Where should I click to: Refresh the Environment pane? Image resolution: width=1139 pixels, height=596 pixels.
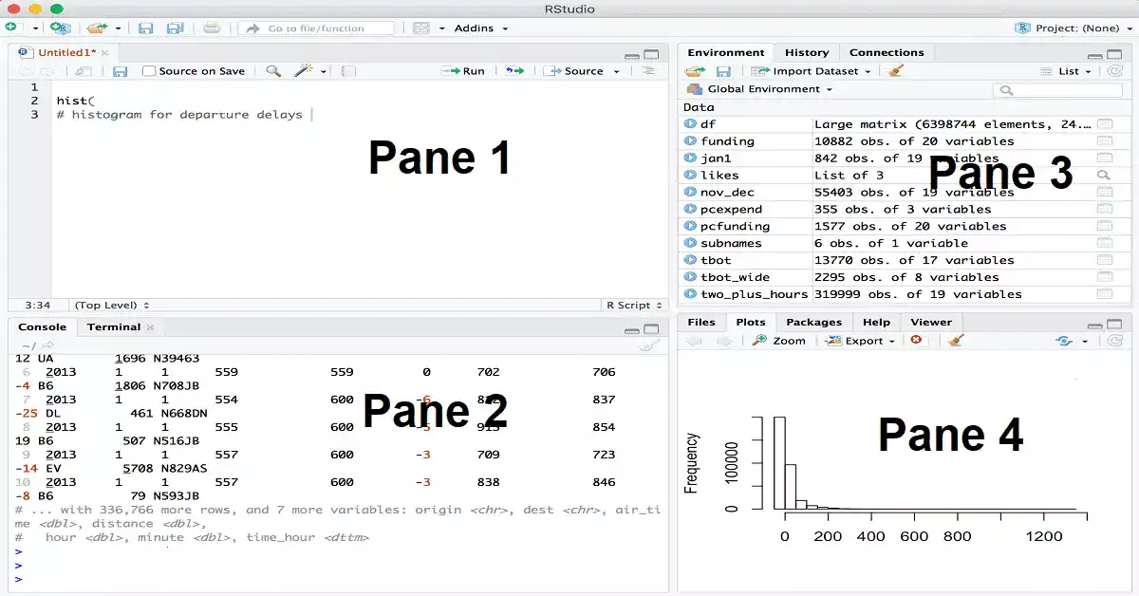click(1115, 71)
